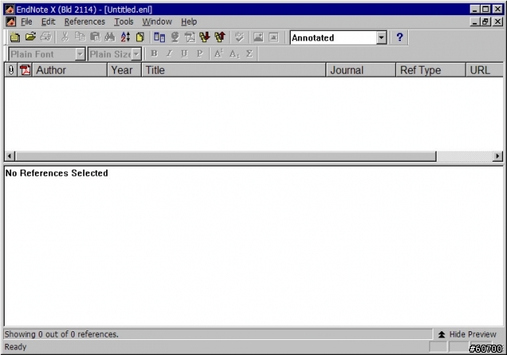This screenshot has width=507, height=355.
Task: Click the New Reference icon
Action: click(x=140, y=37)
